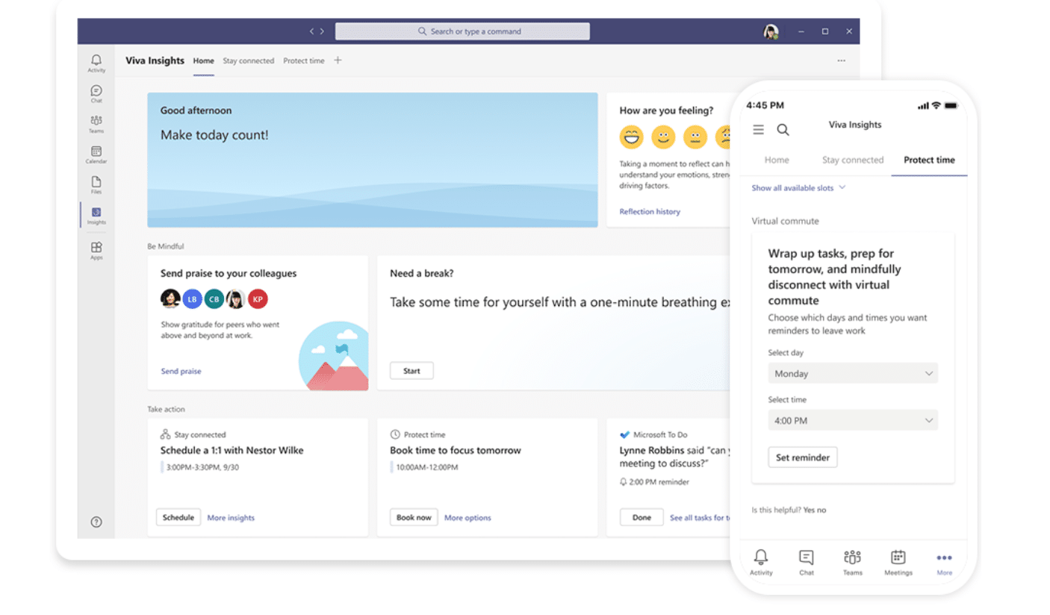1050x615 pixels.
Task: Open the Send praise link
Action: click(x=181, y=371)
